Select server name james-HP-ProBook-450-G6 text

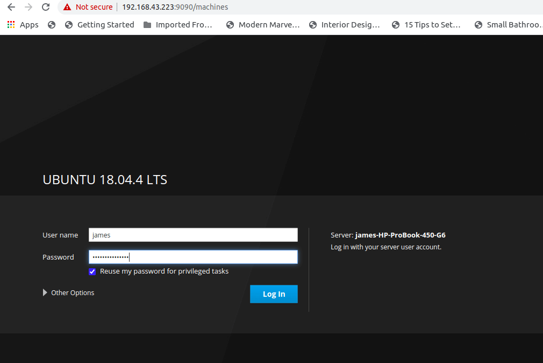(x=401, y=235)
